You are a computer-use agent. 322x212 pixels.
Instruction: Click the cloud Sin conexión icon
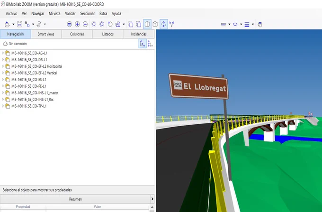point(5,44)
